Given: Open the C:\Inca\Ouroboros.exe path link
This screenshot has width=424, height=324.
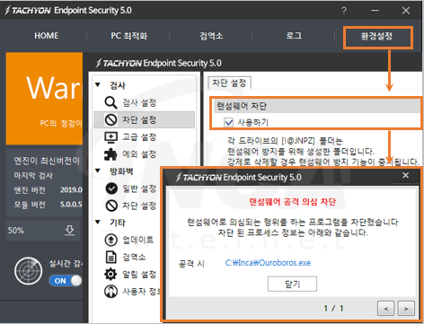Looking at the screenshot, I should [268, 263].
